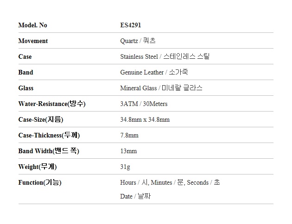This screenshot has height=224, width=292.
Task: Select the 3ATM / 30Meters value
Action: (144, 104)
